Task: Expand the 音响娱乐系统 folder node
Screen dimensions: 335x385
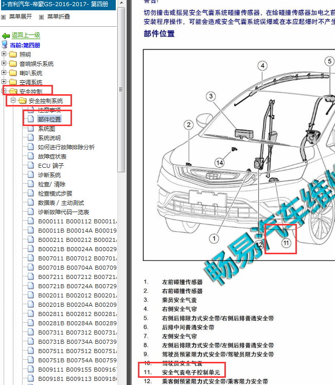Action: 4,63
